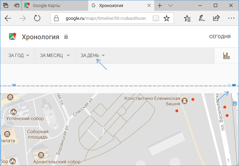Go back using the back arrow
The image size is (239, 166).
(x=8, y=18)
